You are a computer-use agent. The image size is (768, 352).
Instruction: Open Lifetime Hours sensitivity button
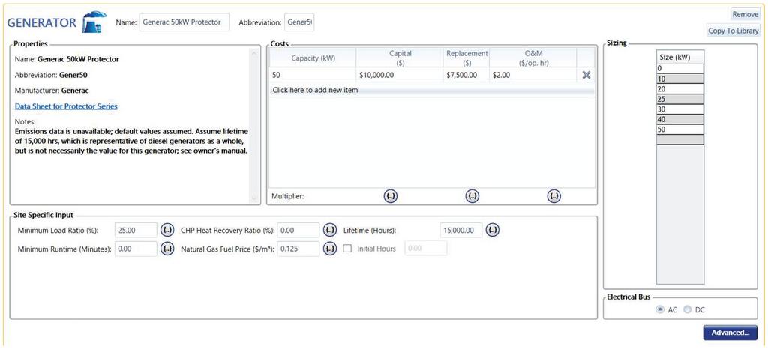(x=493, y=230)
